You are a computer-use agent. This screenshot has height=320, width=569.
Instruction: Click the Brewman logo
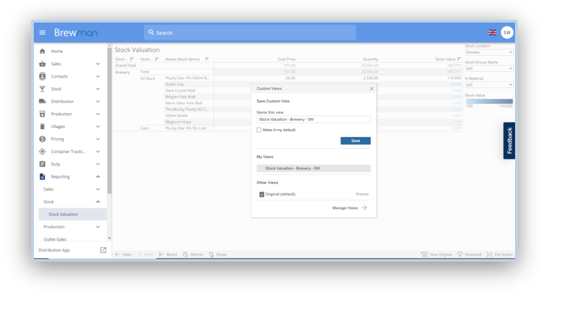coord(76,33)
